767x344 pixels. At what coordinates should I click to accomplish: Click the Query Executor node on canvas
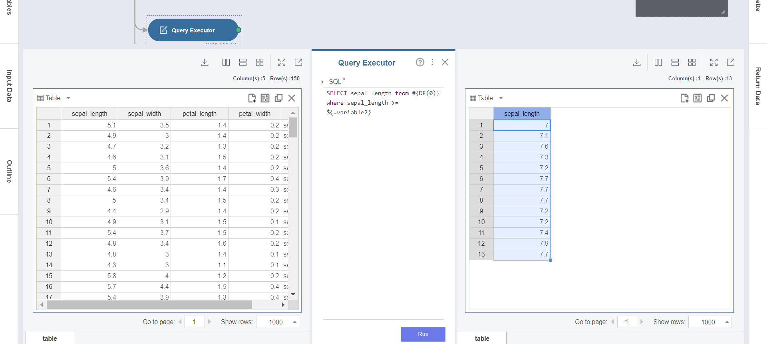tap(193, 30)
